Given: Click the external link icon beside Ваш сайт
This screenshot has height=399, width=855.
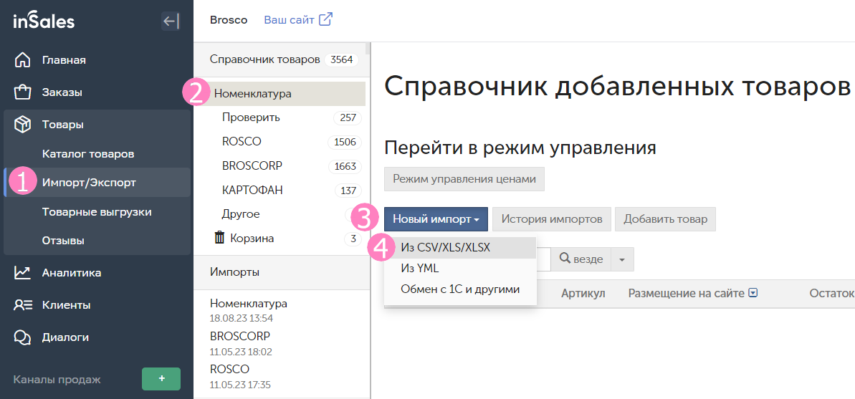Looking at the screenshot, I should [325, 19].
